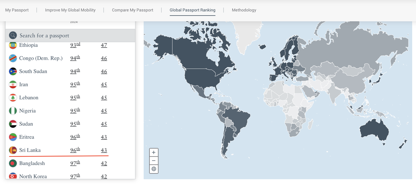Click Congo (Dem. Rep.) rank 94th
This screenshot has width=416, height=186.
[x=75, y=58]
